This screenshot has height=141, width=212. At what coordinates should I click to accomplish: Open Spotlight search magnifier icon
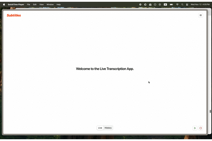(182, 4)
